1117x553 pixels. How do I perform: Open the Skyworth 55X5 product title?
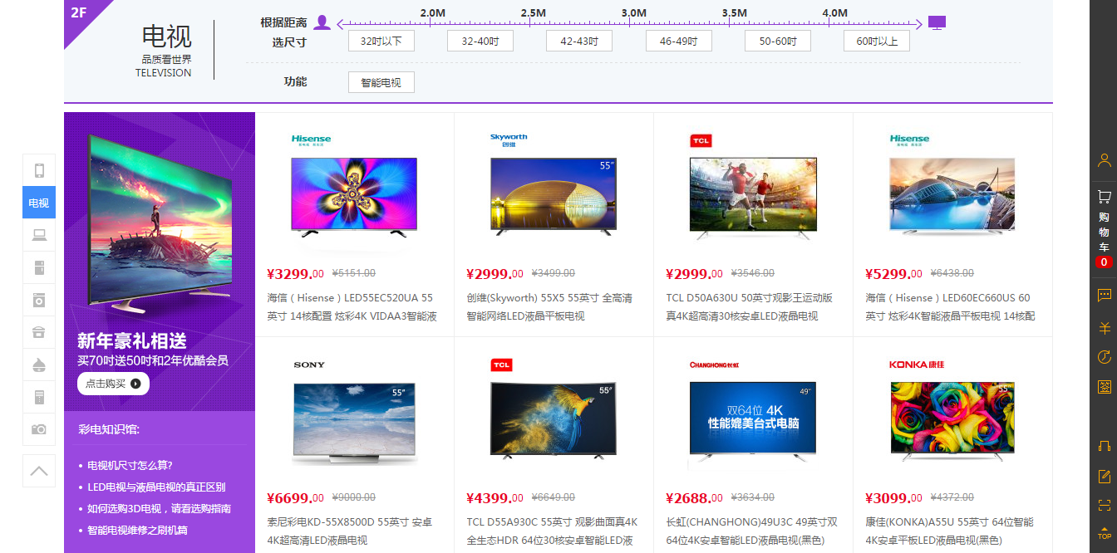[549, 306]
